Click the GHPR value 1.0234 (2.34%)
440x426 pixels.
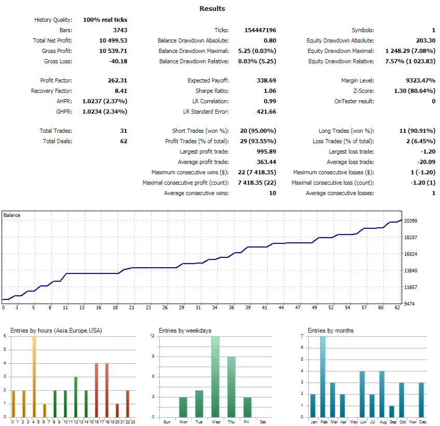105,112
